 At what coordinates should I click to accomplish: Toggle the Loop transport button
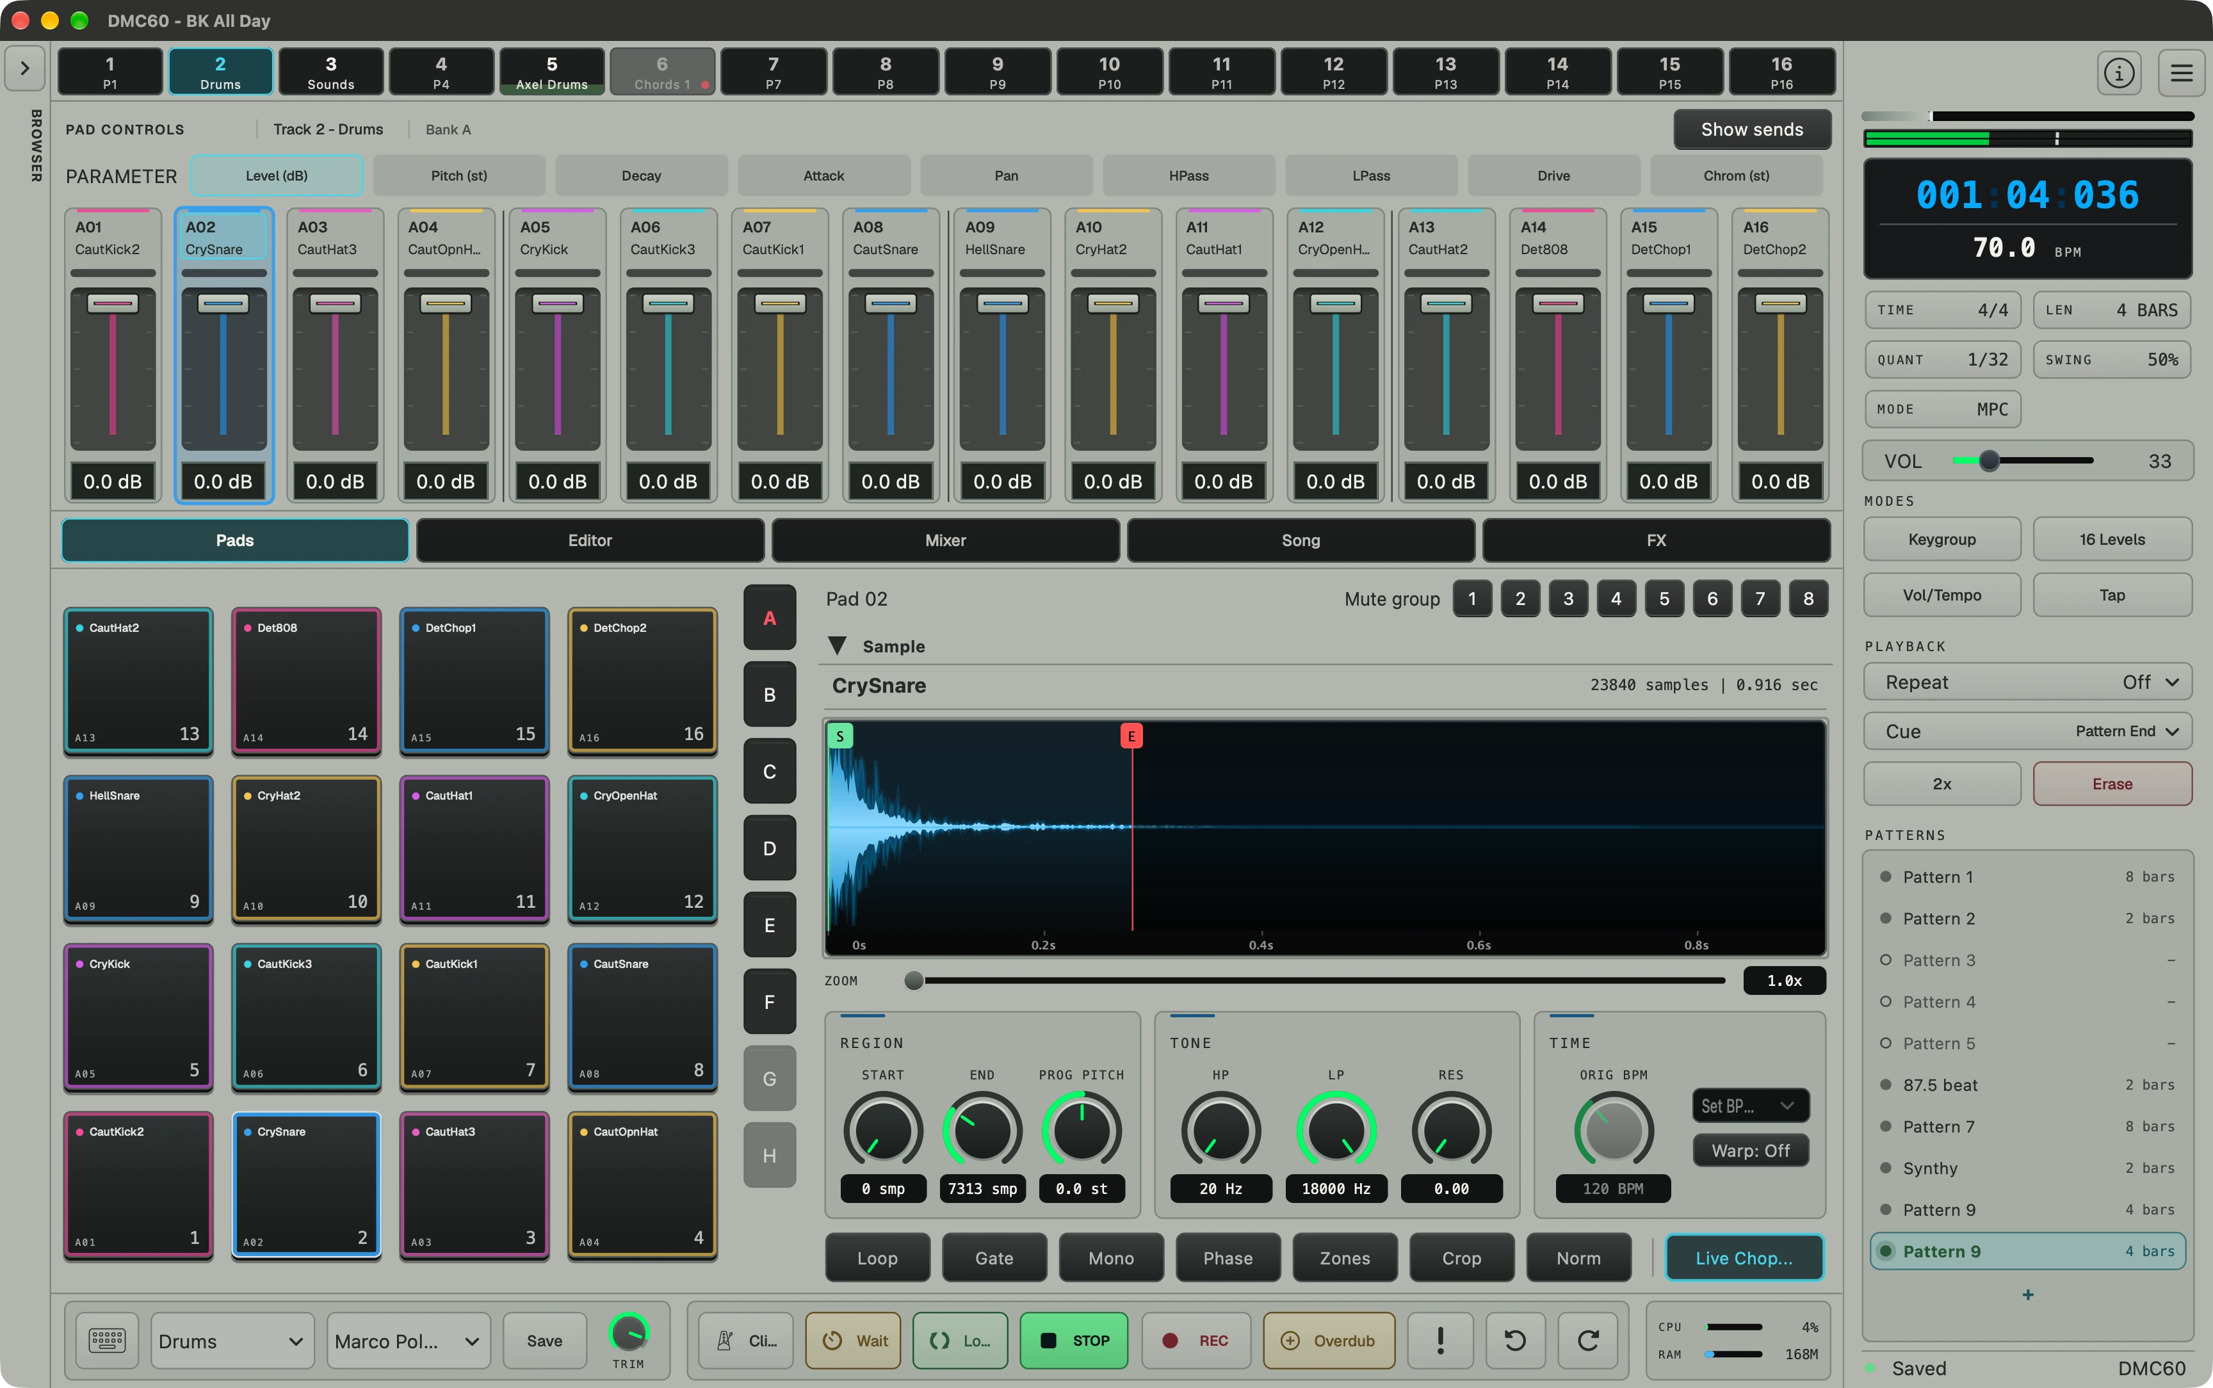(960, 1340)
